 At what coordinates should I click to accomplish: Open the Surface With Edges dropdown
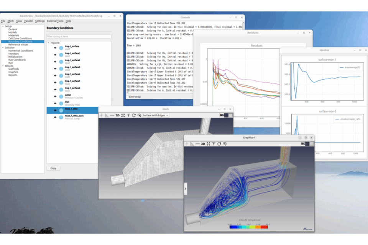coord(156,115)
